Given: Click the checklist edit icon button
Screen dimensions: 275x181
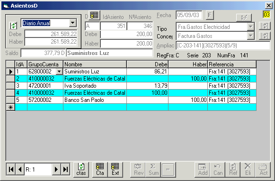Looking at the screenshot, I should point(244,18).
